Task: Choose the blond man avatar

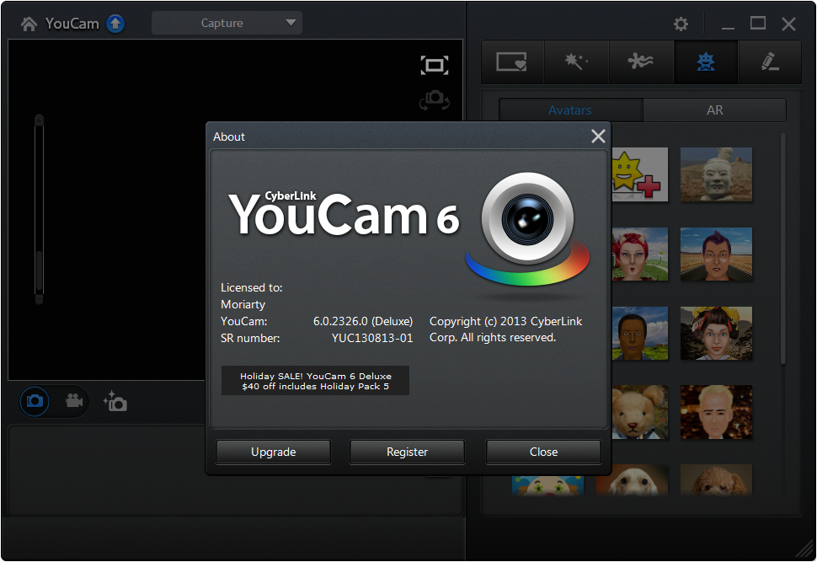Action: pos(717,412)
